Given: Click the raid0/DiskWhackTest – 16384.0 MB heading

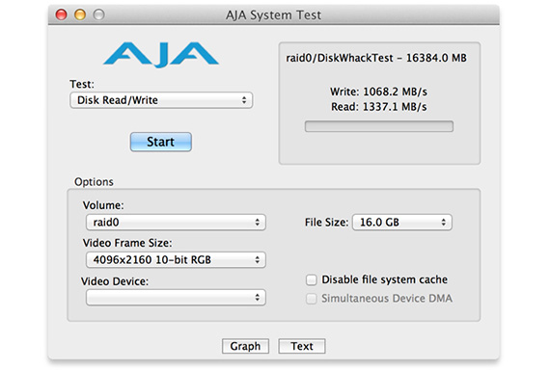Looking at the screenshot, I should click(x=376, y=58).
